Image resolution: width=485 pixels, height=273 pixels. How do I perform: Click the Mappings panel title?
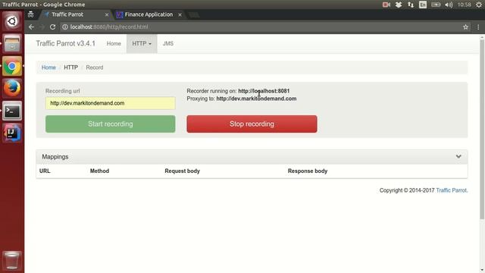(55, 157)
